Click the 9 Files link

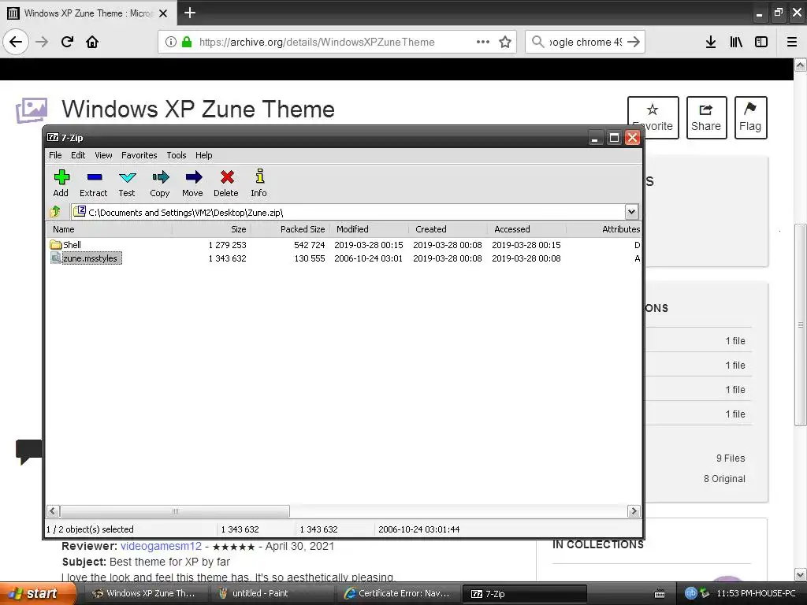pos(731,458)
